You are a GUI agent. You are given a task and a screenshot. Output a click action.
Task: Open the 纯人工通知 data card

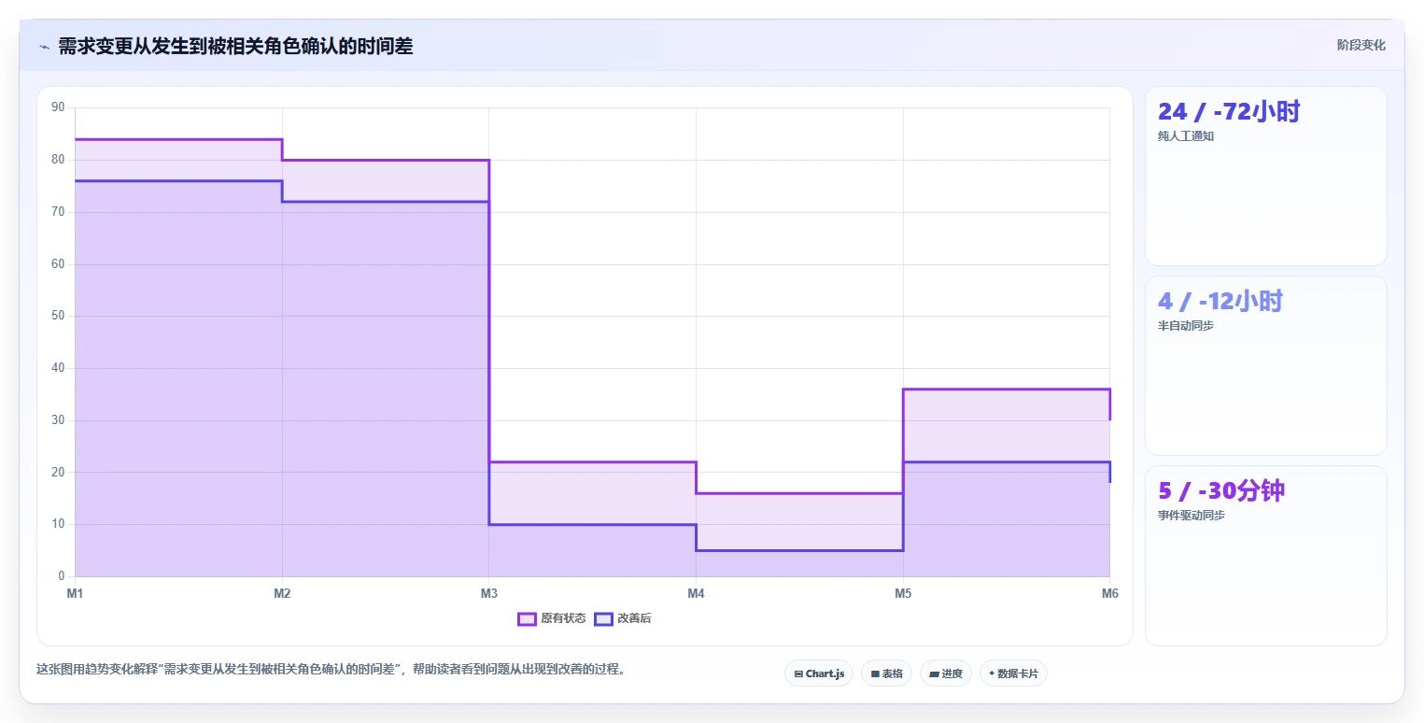tap(1265, 177)
